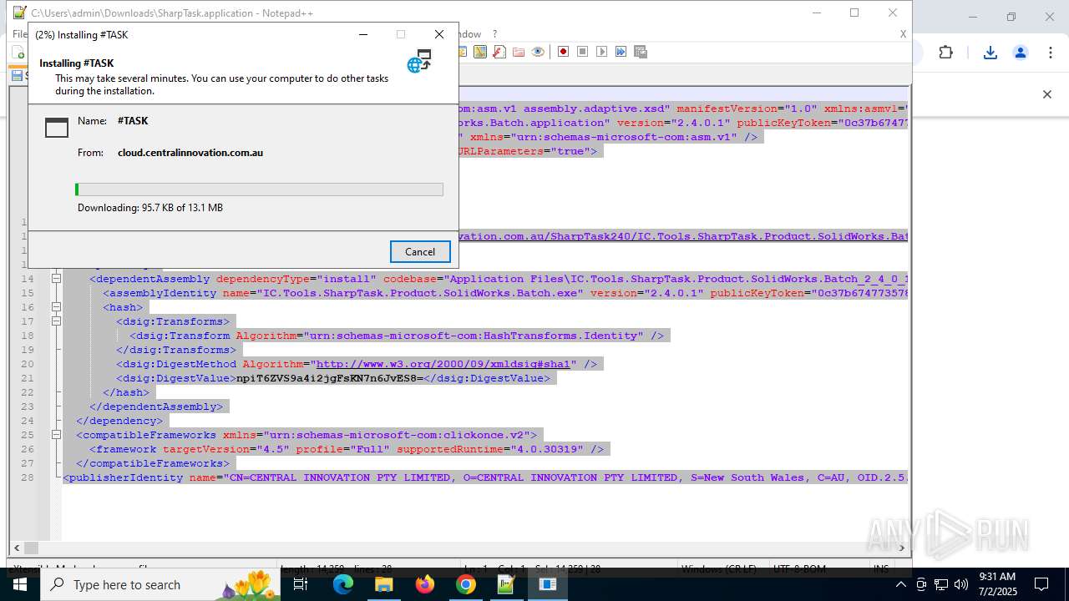This screenshot has width=1069, height=601.
Task: Save current recorded macro icon
Action: (x=641, y=52)
